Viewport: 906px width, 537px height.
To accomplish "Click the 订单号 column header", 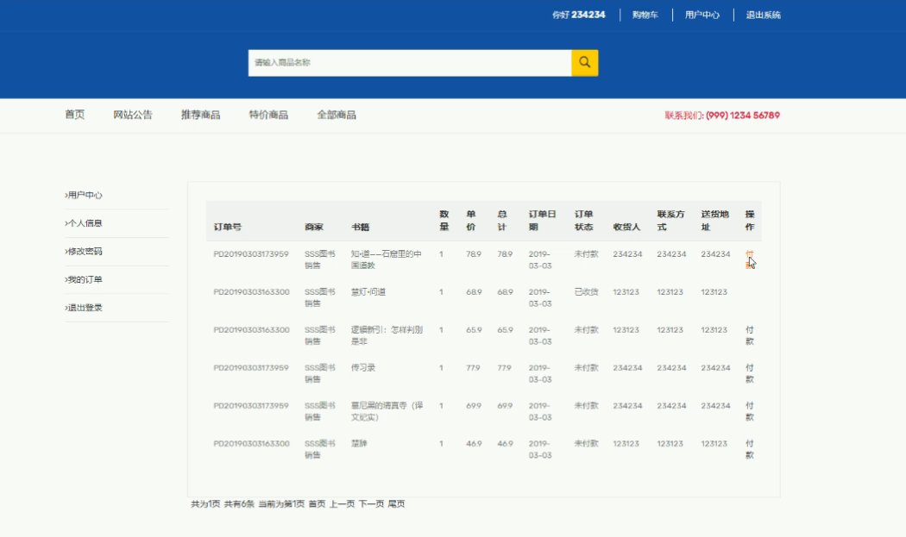I will tap(228, 227).
